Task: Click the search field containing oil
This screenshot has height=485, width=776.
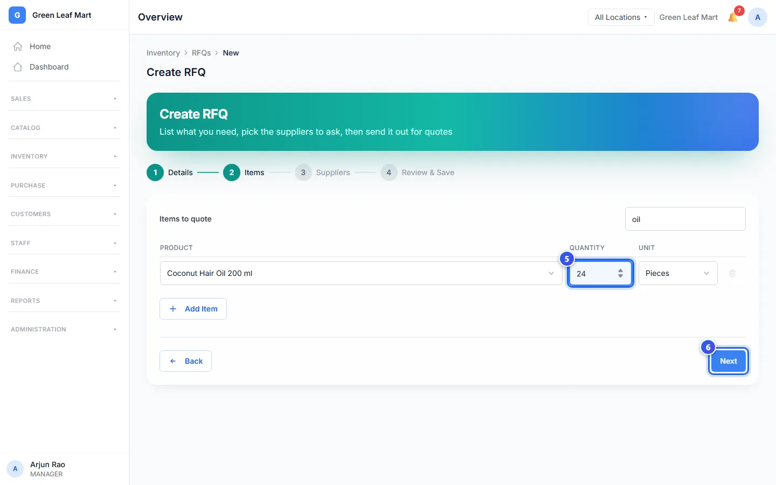Action: tap(685, 219)
